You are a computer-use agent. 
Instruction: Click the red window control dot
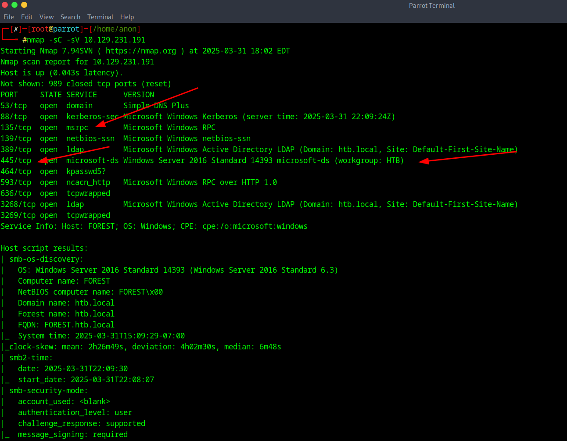5,5
